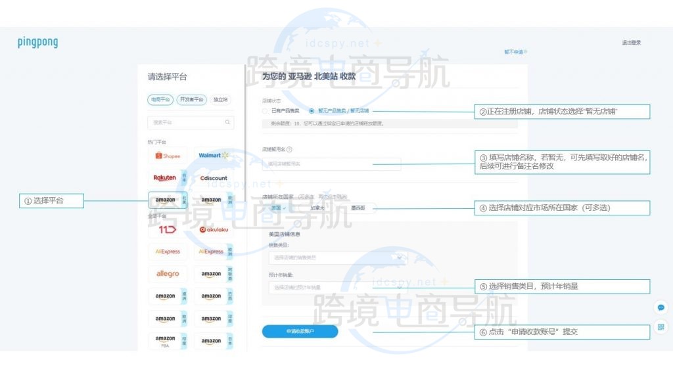Select the amazon tile beside allegro
Viewport: 673px width, 377px height.
pos(214,274)
